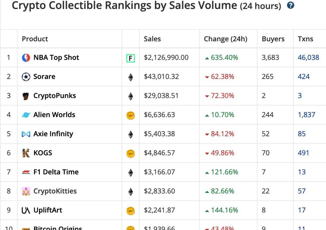
Task: Click the Sorare soccer ball logo
Action: coord(26,77)
